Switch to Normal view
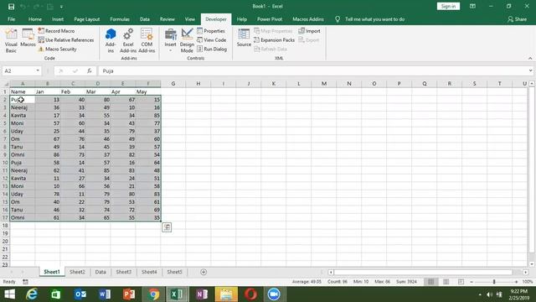 pyautogui.click(x=430, y=282)
